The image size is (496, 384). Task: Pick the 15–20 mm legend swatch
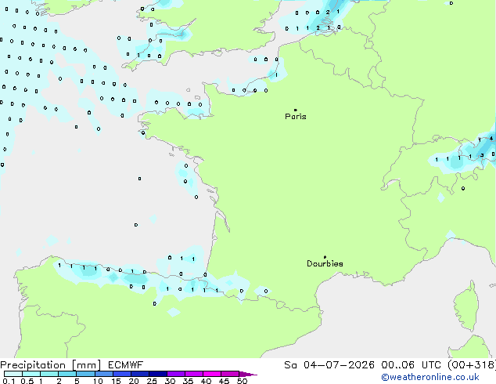click(x=122, y=374)
